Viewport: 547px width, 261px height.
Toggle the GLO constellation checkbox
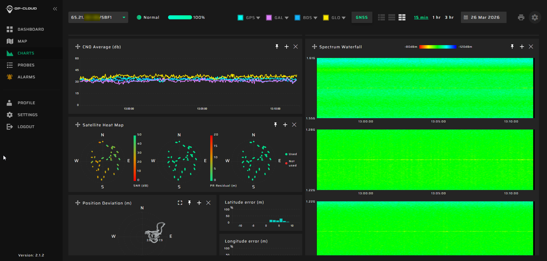point(326,18)
